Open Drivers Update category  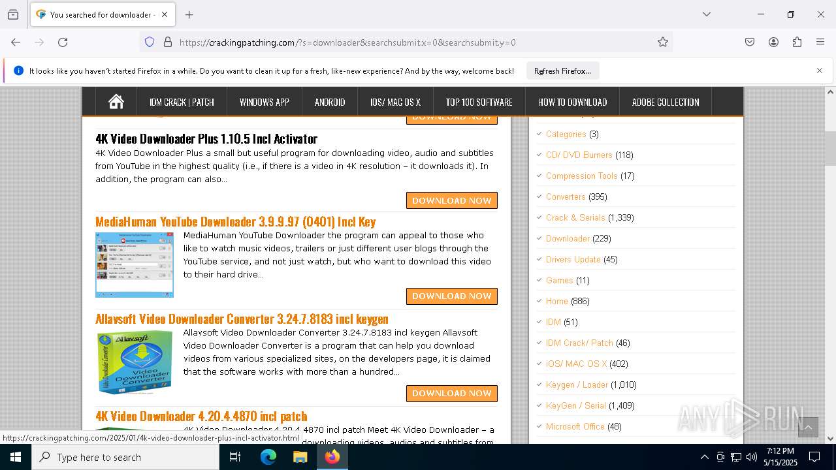click(573, 259)
